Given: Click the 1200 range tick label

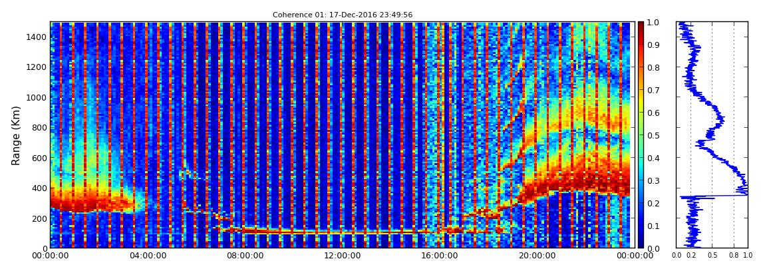Looking at the screenshot, I should pyautogui.click(x=37, y=67).
